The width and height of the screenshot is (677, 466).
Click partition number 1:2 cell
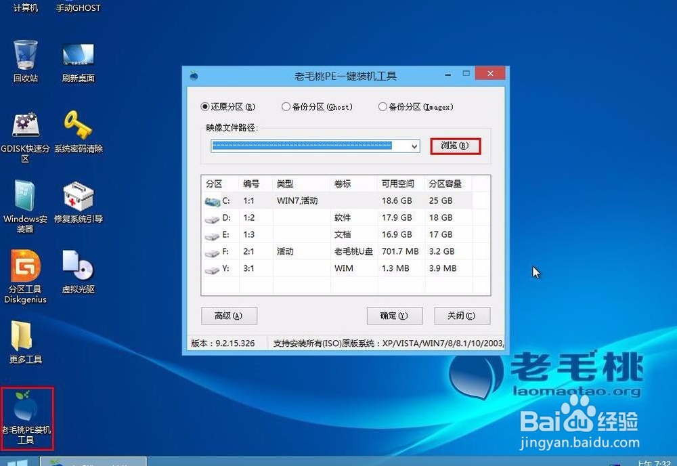pos(248,217)
